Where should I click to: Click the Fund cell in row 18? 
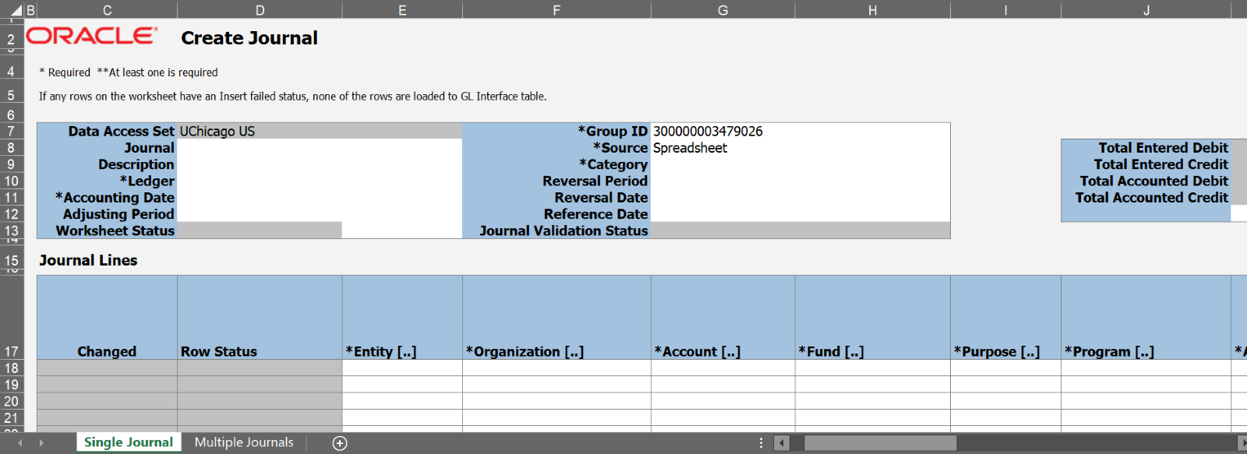(x=873, y=368)
